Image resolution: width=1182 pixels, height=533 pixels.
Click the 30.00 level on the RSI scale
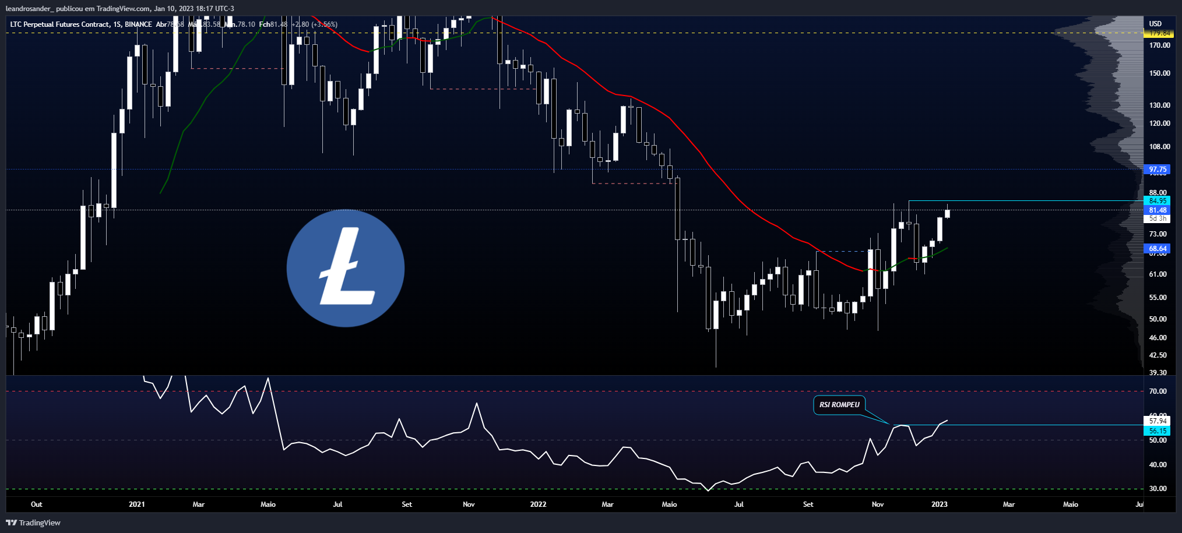(1158, 489)
